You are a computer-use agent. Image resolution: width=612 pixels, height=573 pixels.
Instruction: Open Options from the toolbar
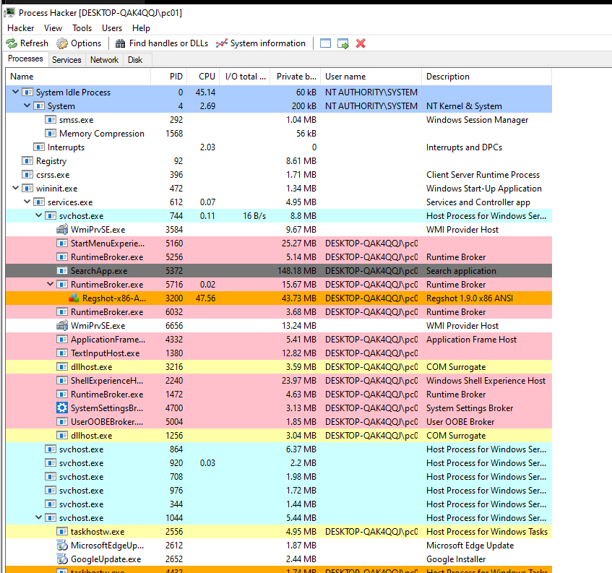[79, 43]
